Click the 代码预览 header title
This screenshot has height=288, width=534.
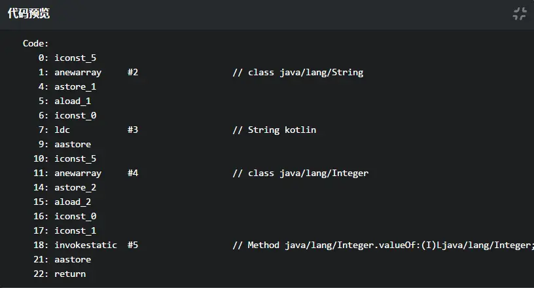click(29, 14)
